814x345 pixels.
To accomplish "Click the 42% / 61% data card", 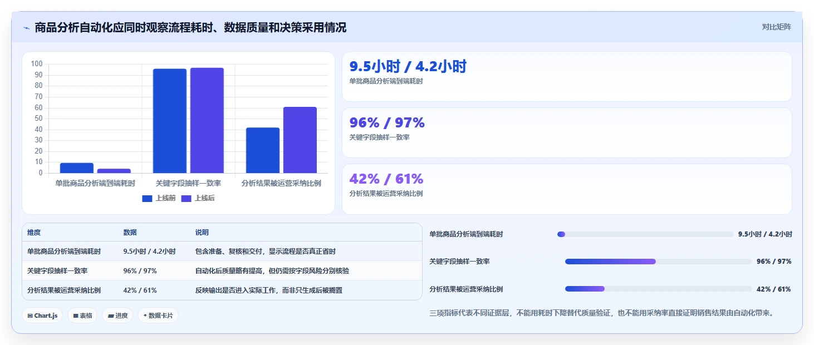I will tap(567, 189).
